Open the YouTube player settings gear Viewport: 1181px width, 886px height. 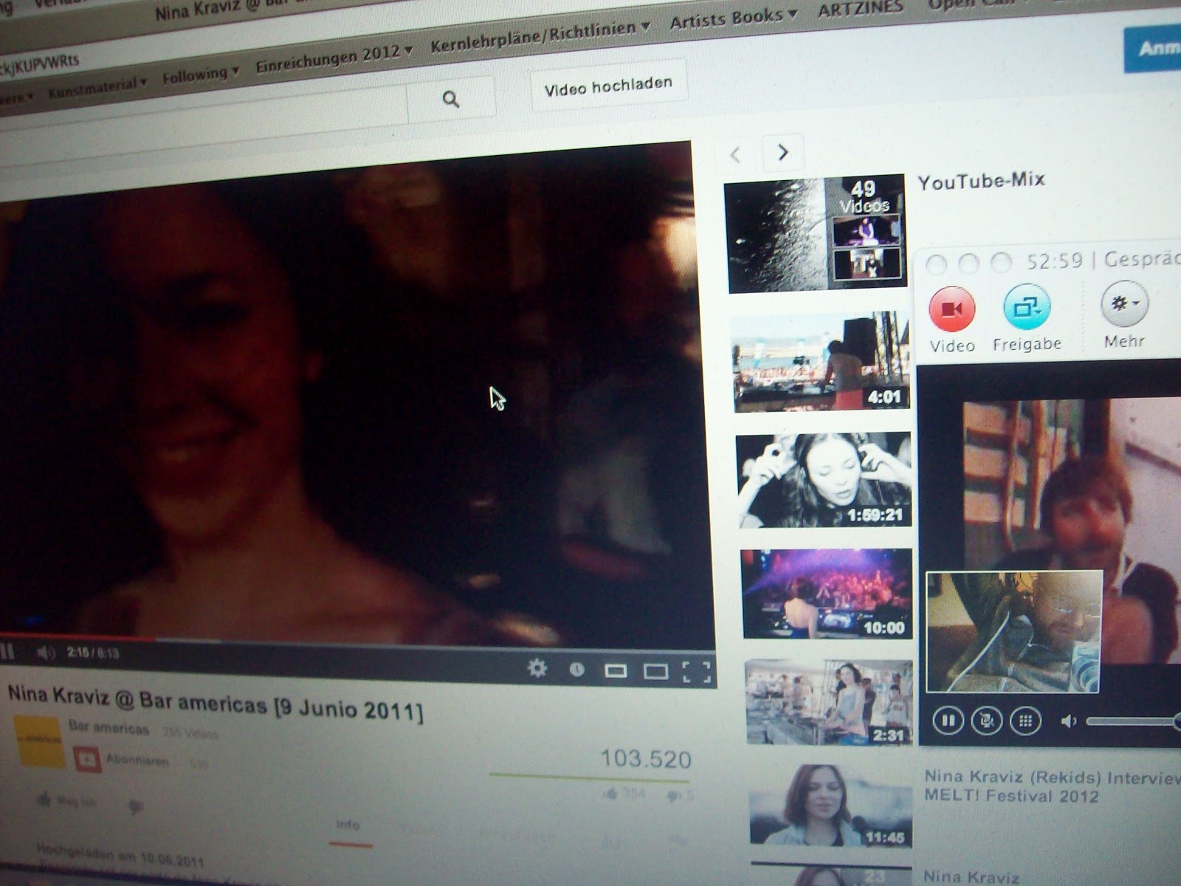[x=537, y=668]
